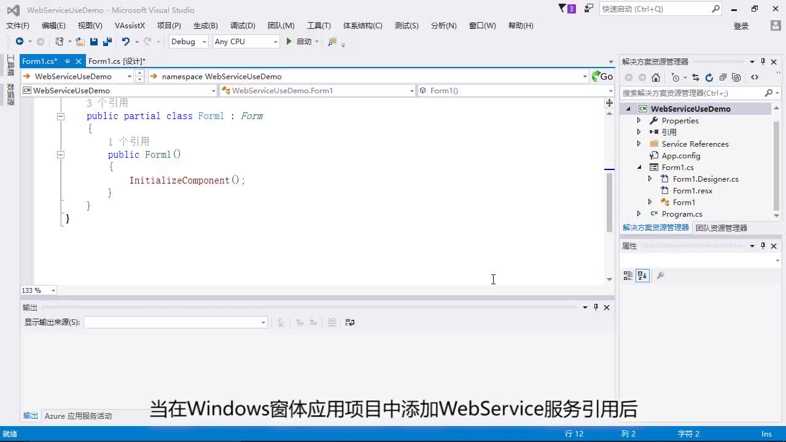Refresh Solution Explorer with the refresh icon

[709, 77]
